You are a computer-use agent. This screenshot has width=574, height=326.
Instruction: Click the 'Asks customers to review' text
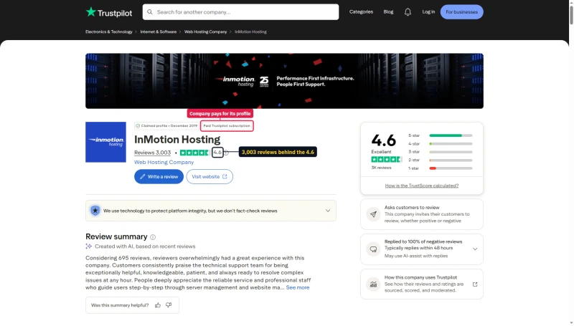[412, 208]
